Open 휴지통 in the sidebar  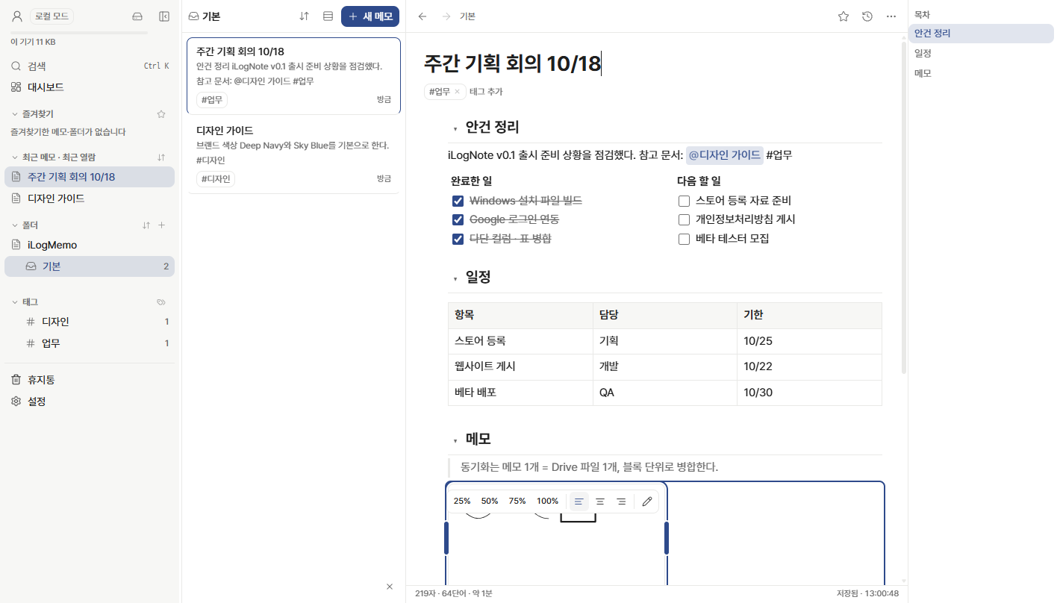[x=90, y=380]
